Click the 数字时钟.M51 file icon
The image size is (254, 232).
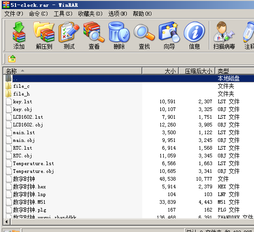click(9, 202)
